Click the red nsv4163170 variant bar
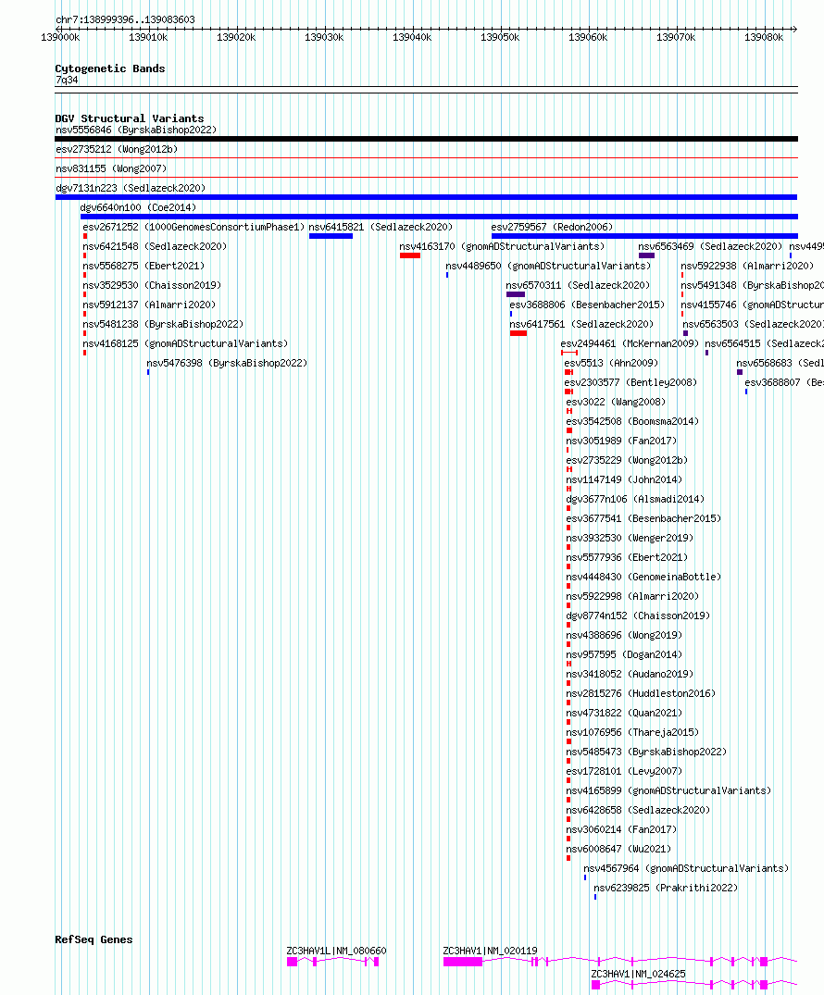Image resolution: width=824 pixels, height=995 pixels. coord(410,255)
